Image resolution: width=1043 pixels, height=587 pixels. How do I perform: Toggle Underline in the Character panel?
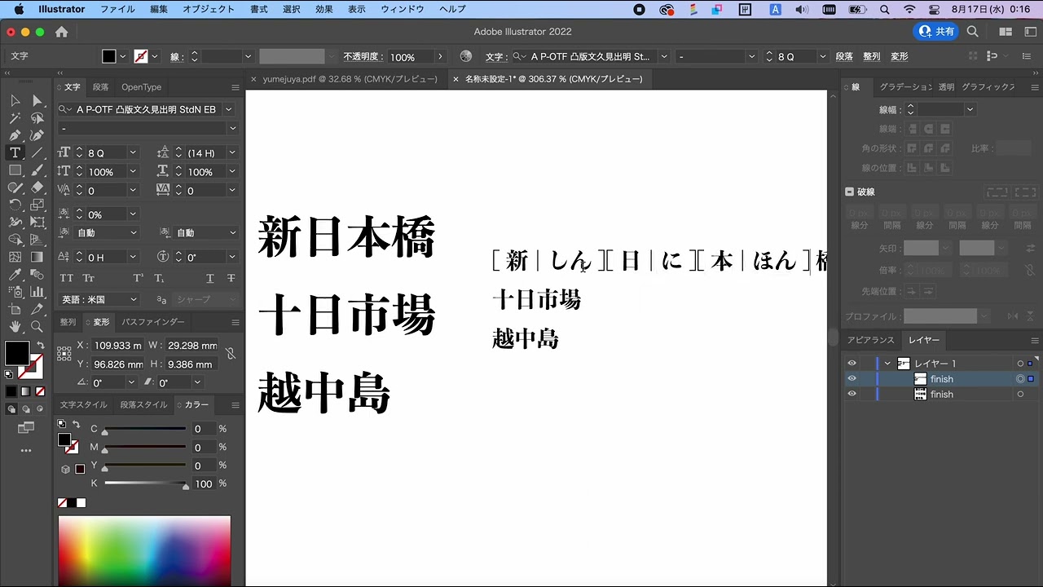coord(210,278)
